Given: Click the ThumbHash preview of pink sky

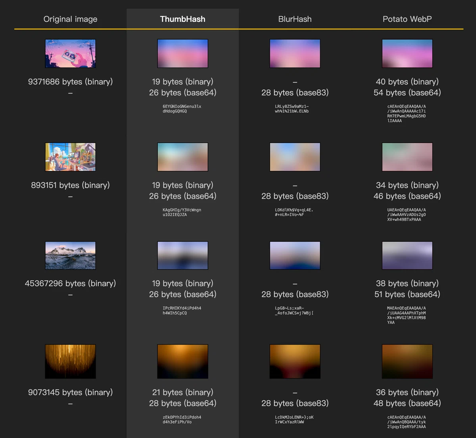Looking at the screenshot, I should tap(182, 54).
